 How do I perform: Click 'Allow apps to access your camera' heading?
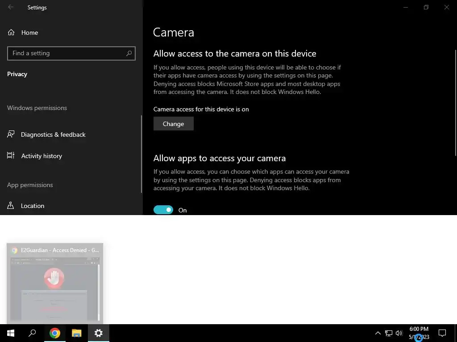click(220, 158)
